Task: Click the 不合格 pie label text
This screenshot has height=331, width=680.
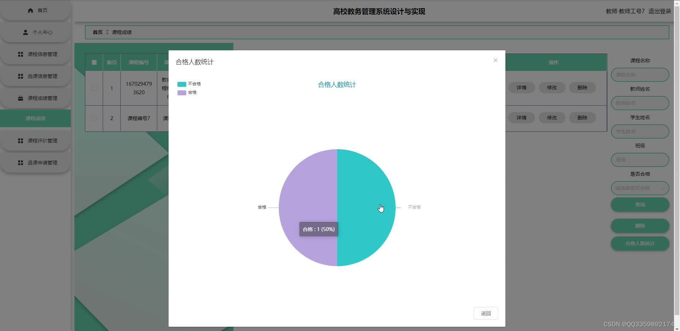Action: pos(414,207)
